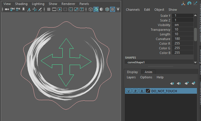201x121 pixels.
Task: Toggle the Resolution Gate icon
Action: click(x=60, y=9)
